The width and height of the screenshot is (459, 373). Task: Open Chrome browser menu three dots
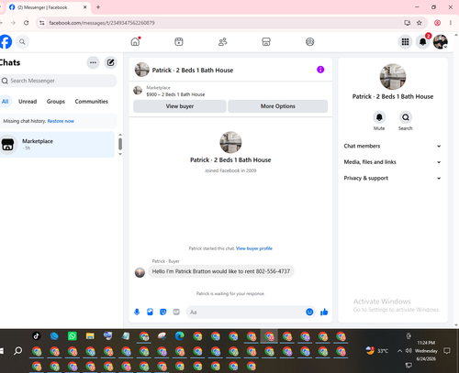click(451, 23)
